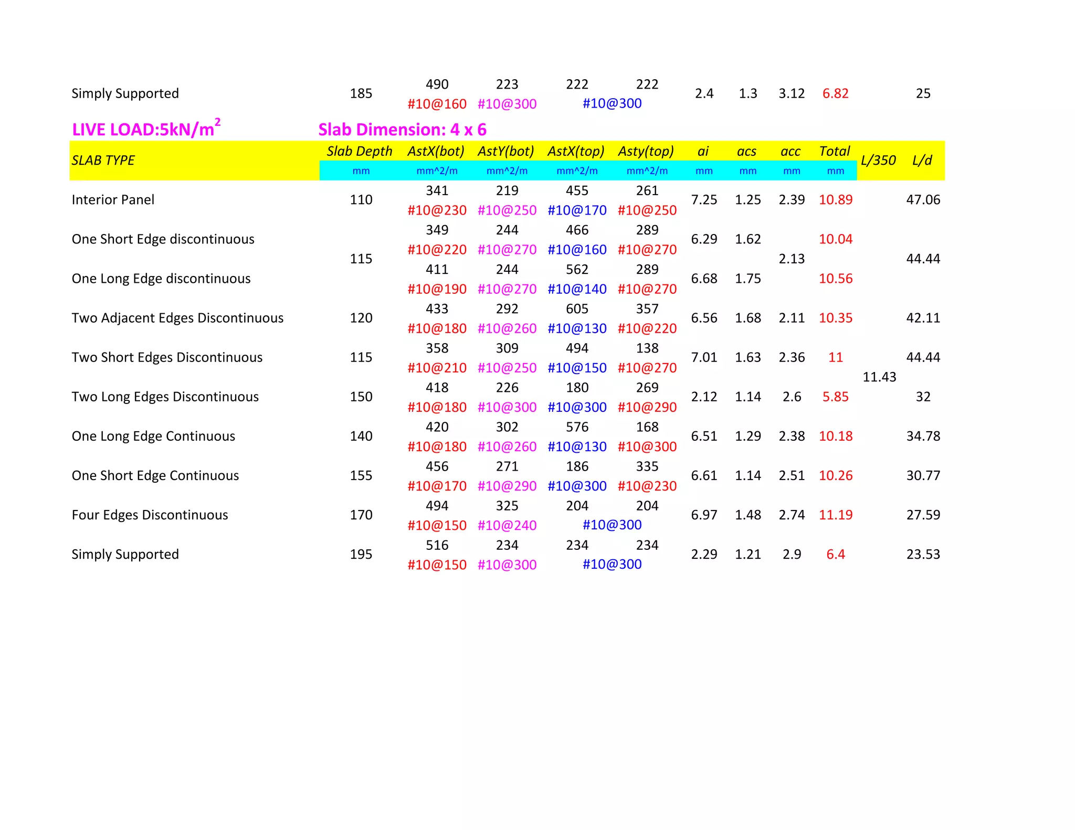This screenshot has width=1075, height=830.
Task: Select the Four Edges Discontinuous row label
Action: (150, 515)
